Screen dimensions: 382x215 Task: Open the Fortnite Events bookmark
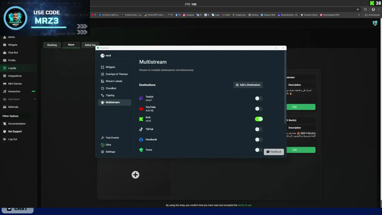(132, 15)
